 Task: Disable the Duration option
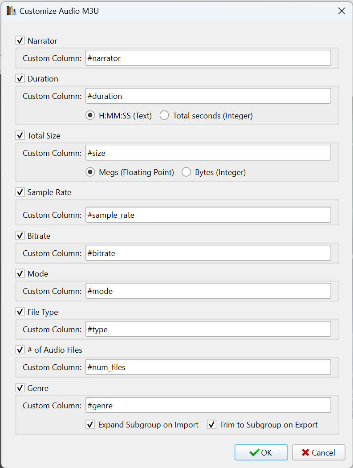(20, 79)
